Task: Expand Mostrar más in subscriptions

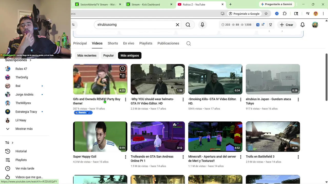Action: [24, 129]
